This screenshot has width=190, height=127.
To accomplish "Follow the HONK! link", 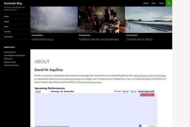I will [89, 79].
